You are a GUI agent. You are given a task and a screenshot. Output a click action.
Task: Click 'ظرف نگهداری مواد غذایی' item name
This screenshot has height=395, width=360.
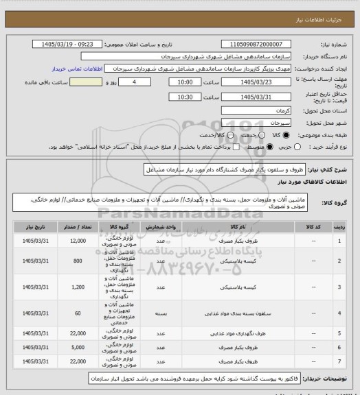pyautogui.click(x=238, y=334)
